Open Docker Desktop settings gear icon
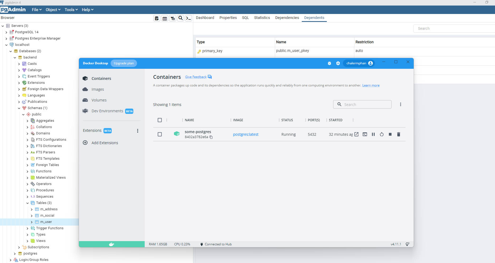This screenshot has width=495, height=263. (x=338, y=63)
